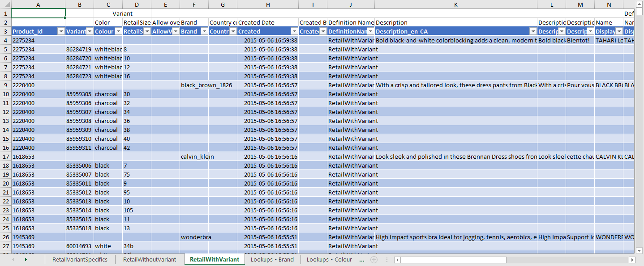Viewport: 644px width, 266px height.
Task: Open the Description_en-CA filter dropdown
Action: 533,32
